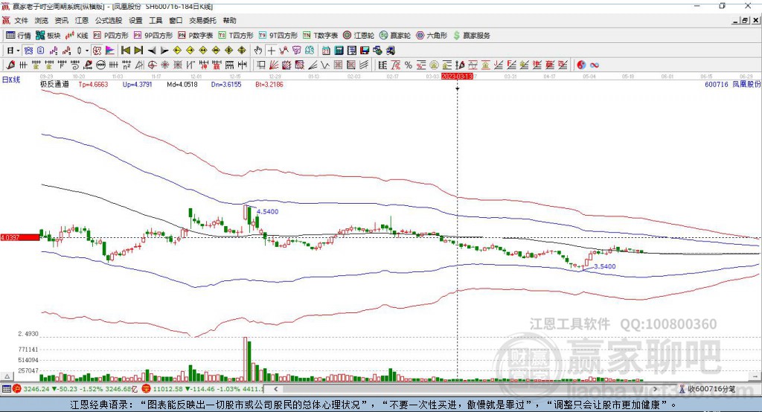Select the red target circle tool
This screenshot has width=762, height=412.
[152, 65]
